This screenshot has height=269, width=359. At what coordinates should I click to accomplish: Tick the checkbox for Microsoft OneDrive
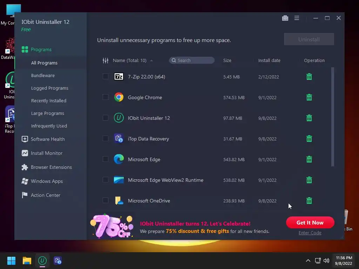pyautogui.click(x=106, y=200)
